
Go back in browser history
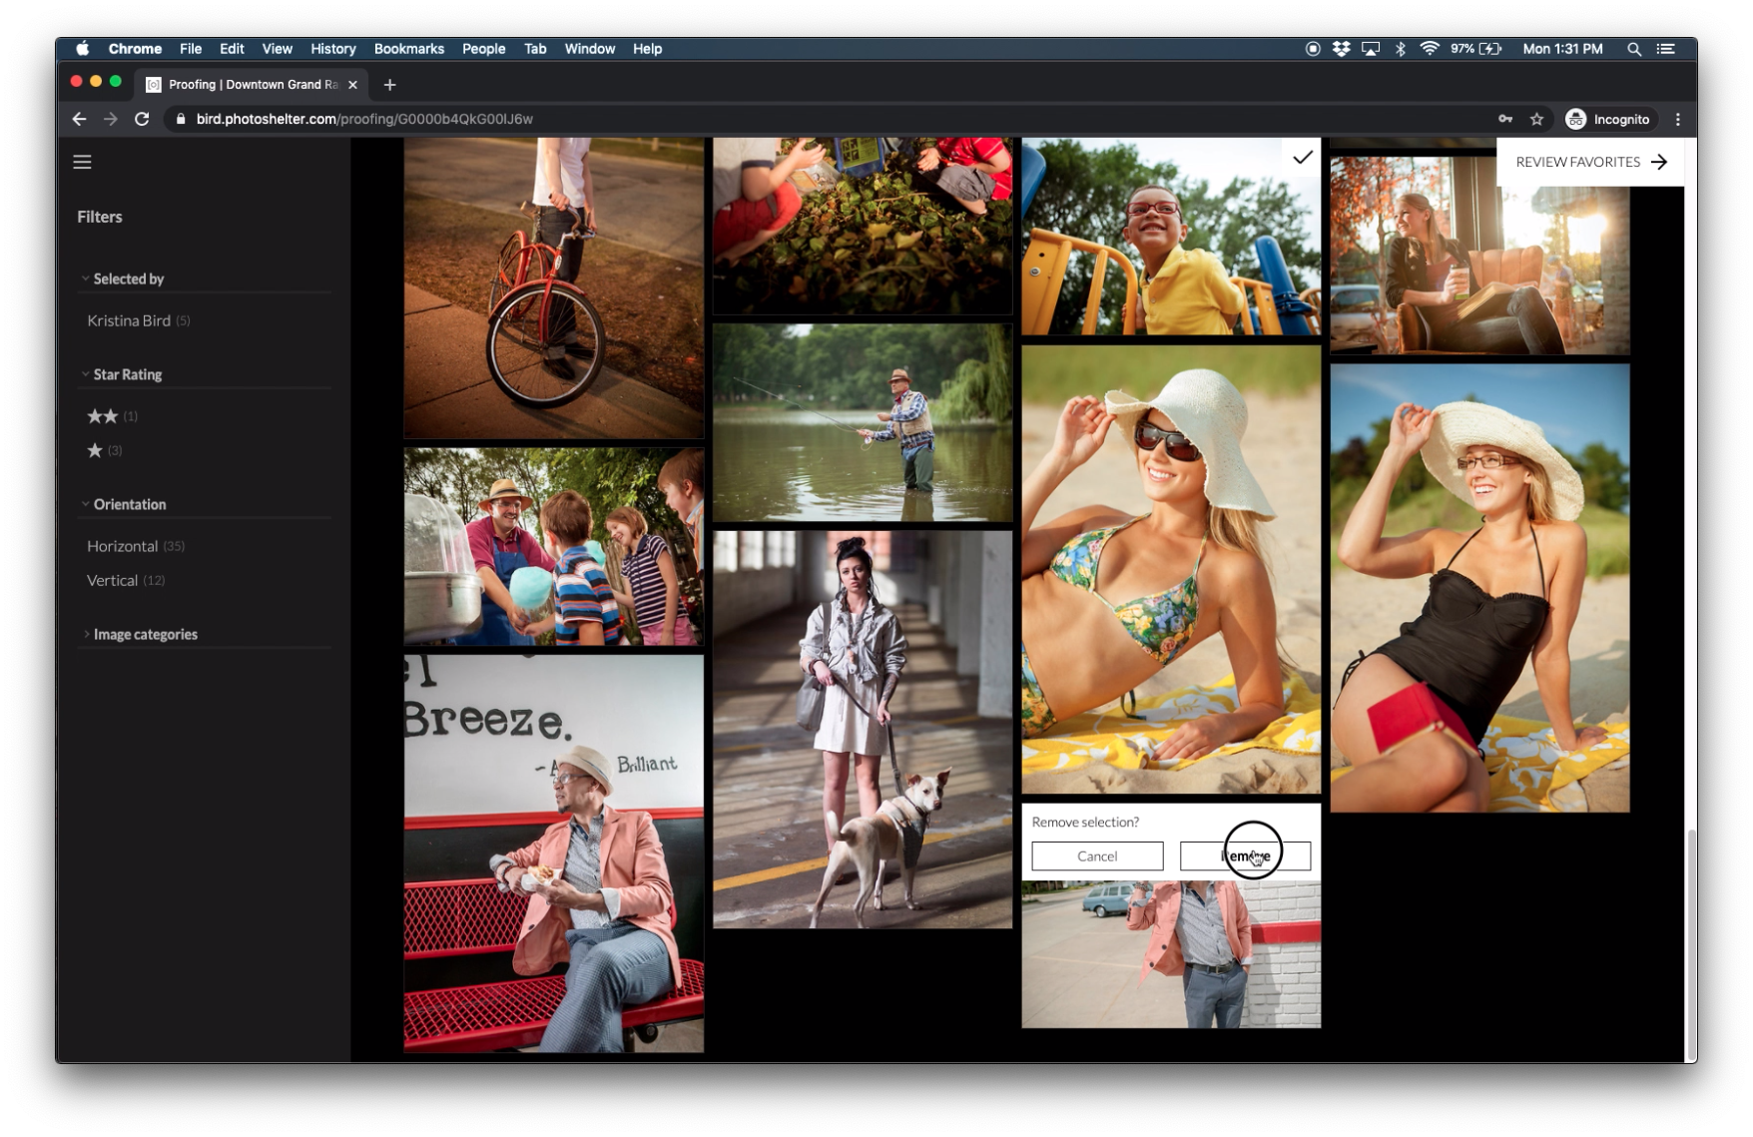pyautogui.click(x=79, y=119)
